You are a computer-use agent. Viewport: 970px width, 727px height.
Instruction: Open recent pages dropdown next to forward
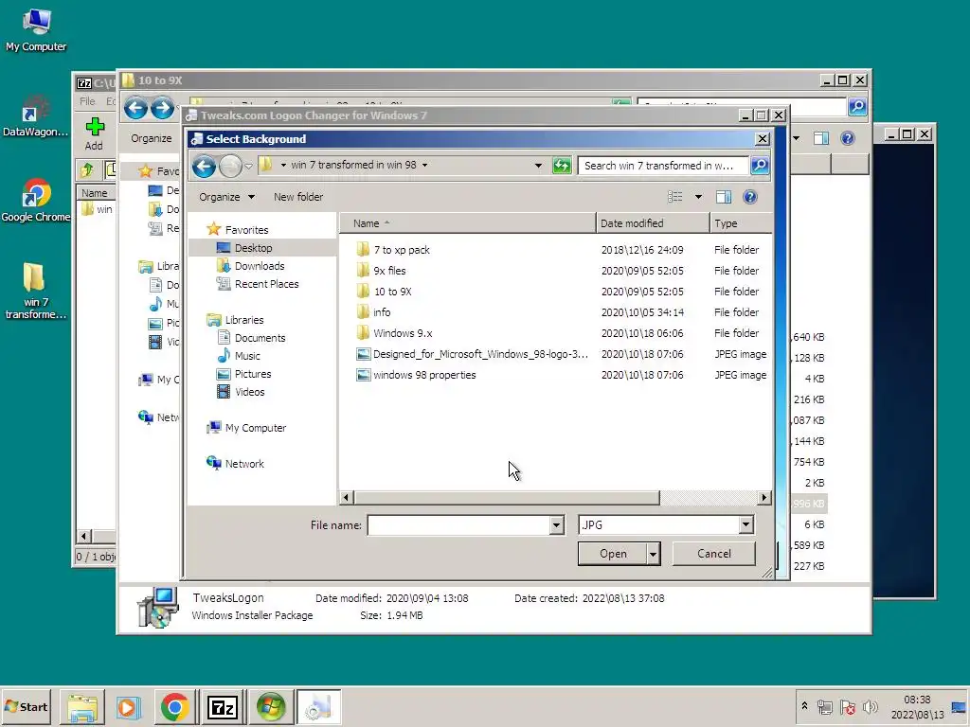(249, 166)
